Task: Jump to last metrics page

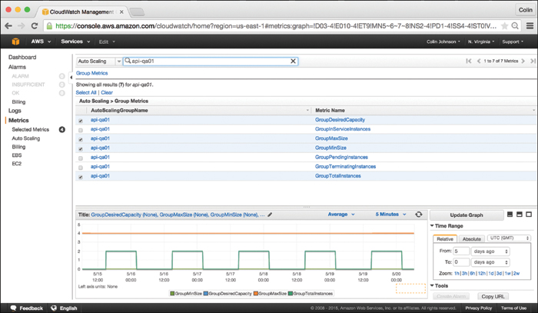Action: [x=533, y=61]
